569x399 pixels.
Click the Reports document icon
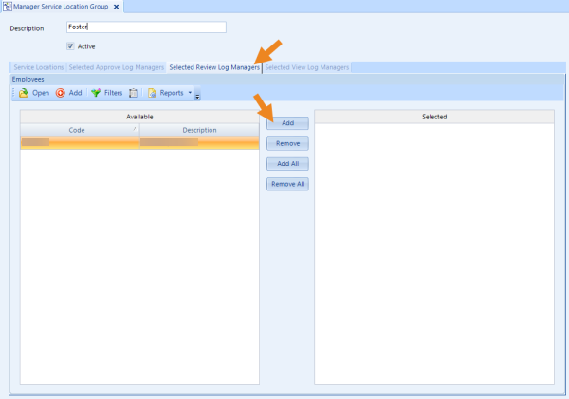coord(152,93)
